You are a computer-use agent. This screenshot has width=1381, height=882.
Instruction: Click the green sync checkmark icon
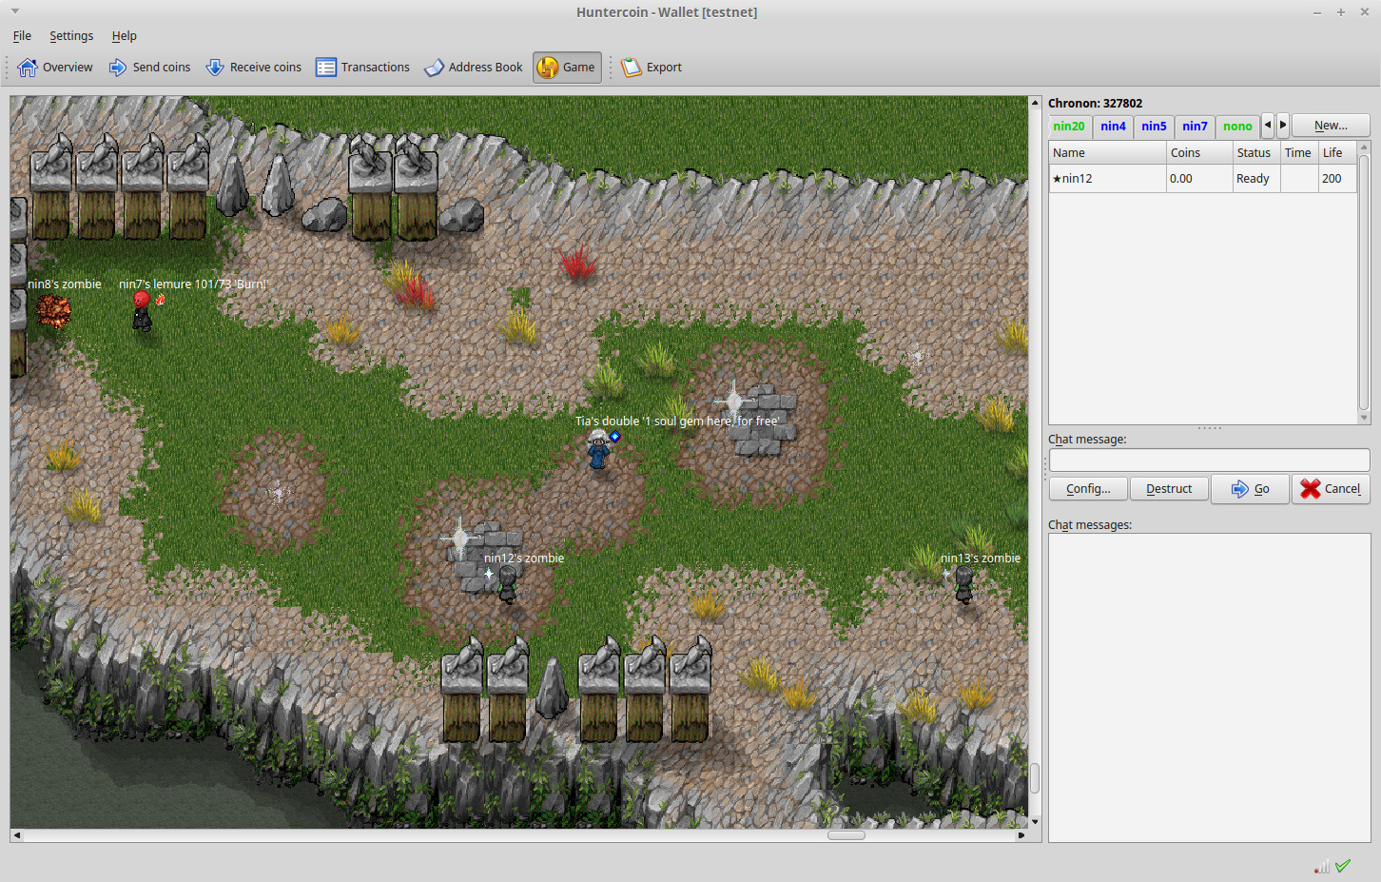click(1343, 866)
